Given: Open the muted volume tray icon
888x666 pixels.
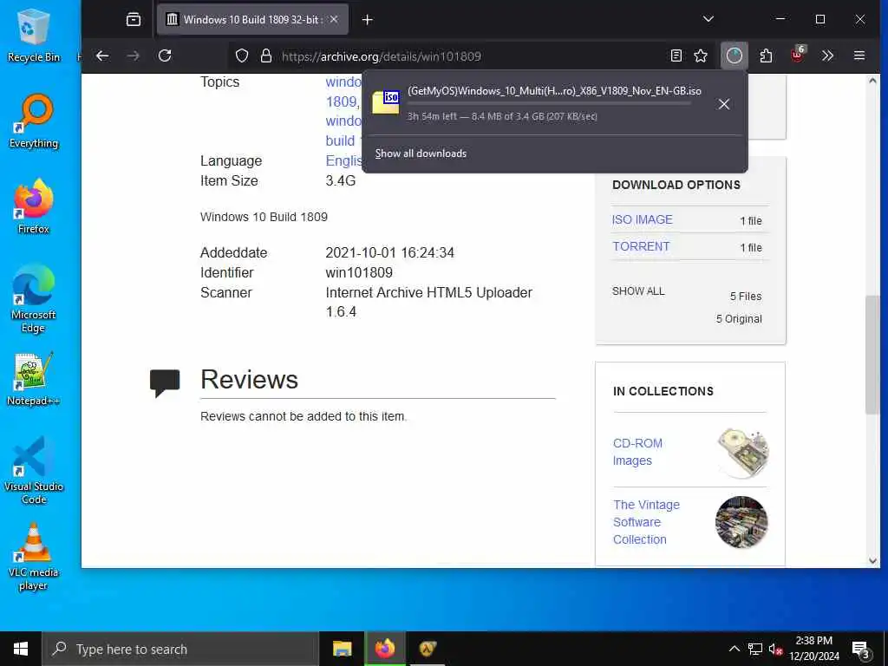Looking at the screenshot, I should point(776,649).
